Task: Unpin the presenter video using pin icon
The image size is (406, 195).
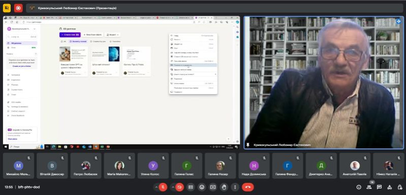Action: (248, 145)
